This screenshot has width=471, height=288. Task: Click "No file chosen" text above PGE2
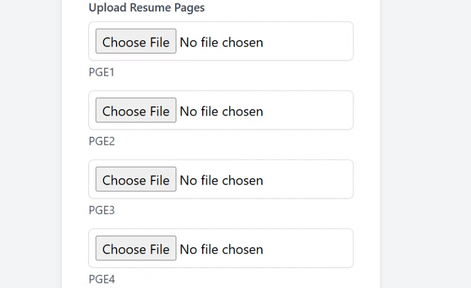coord(221,111)
